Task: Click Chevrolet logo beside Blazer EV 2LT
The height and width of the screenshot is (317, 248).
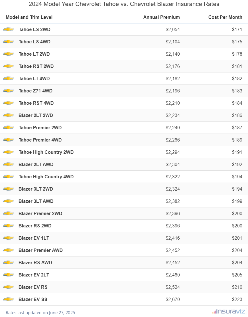Action: click(x=9, y=275)
